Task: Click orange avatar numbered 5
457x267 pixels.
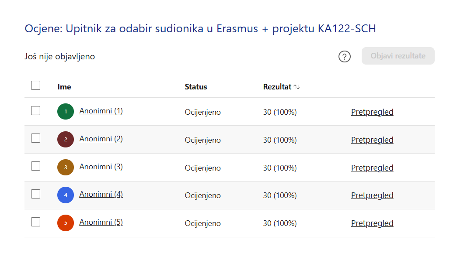Action: (x=66, y=223)
